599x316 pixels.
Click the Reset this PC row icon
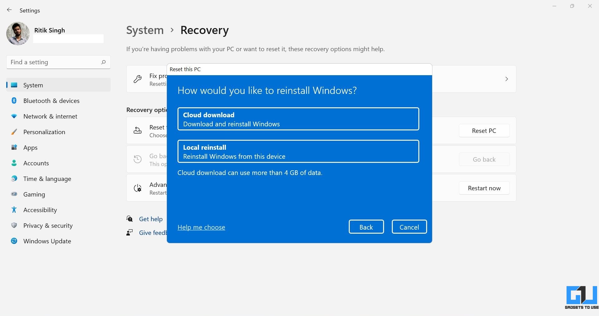coord(138,130)
